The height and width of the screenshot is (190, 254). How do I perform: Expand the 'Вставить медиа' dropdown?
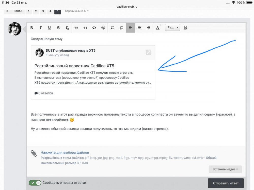(225, 169)
